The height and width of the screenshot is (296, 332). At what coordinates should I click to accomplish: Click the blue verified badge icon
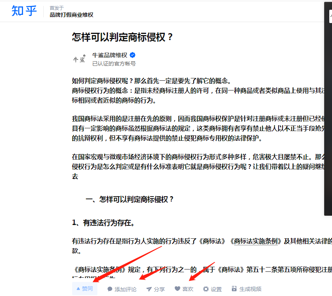click(x=132, y=55)
